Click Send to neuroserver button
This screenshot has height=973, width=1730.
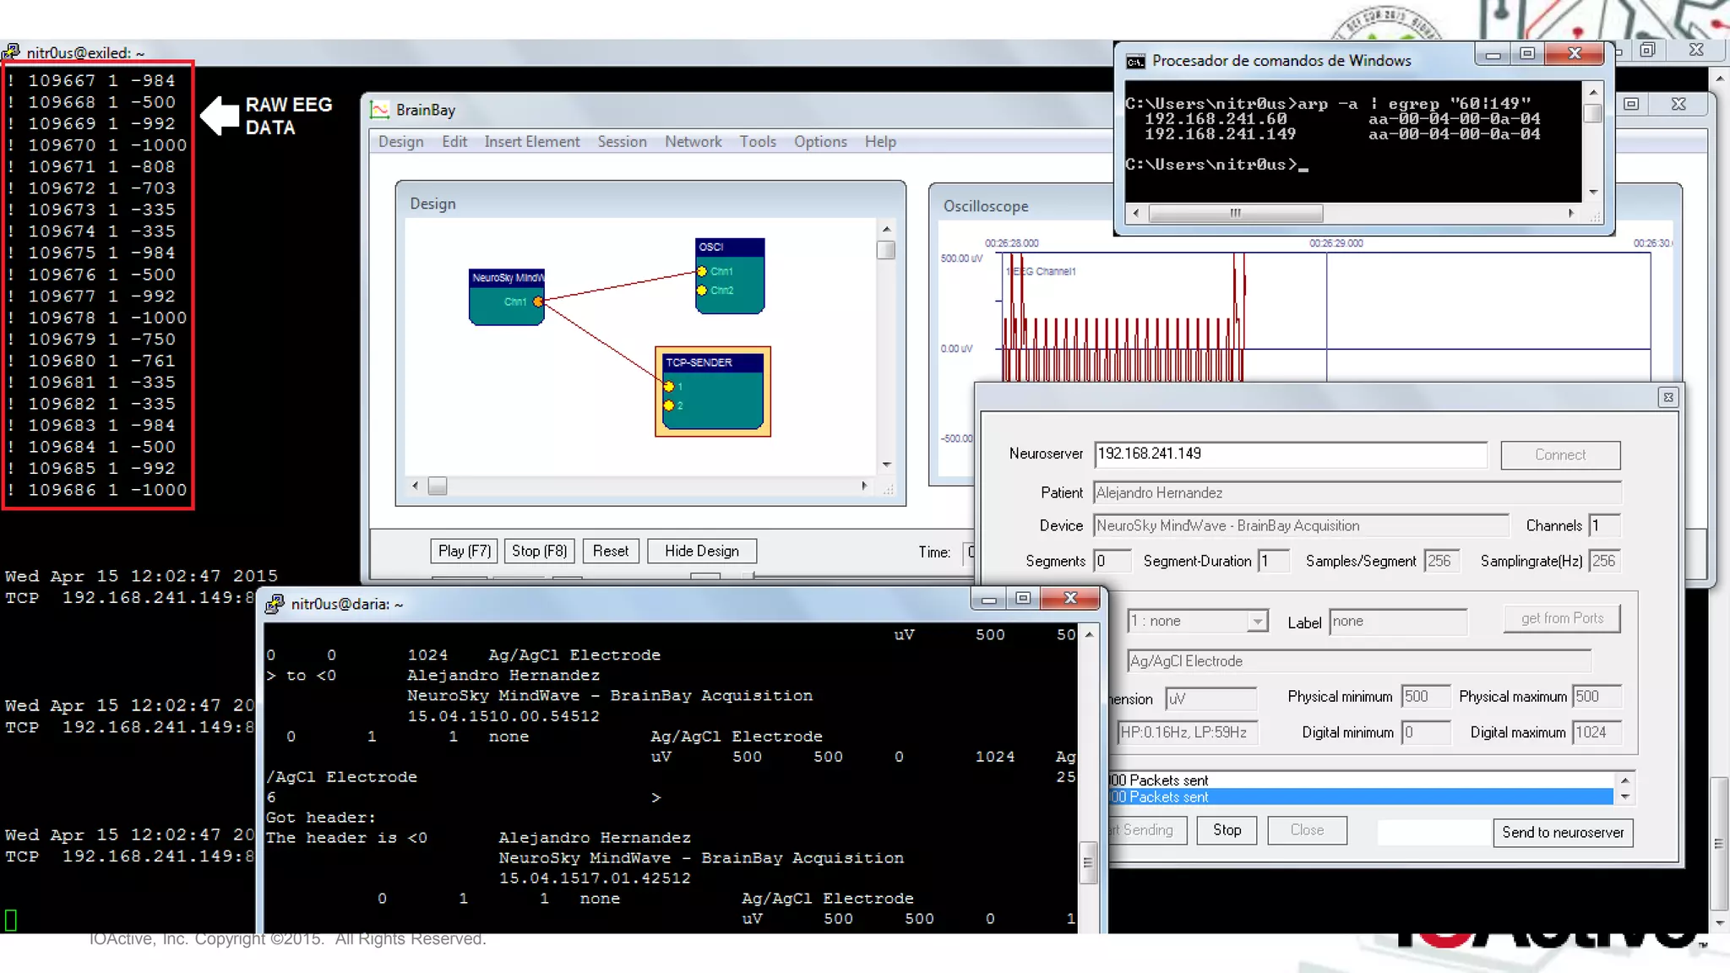pyautogui.click(x=1562, y=832)
